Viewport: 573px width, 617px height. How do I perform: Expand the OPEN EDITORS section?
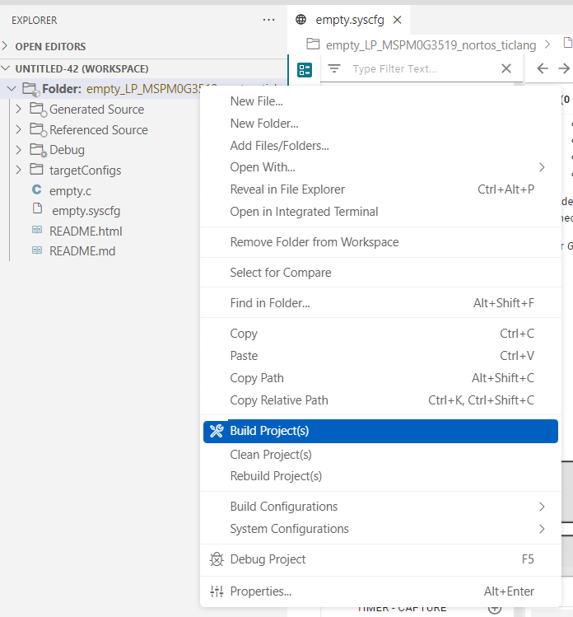tap(5, 46)
